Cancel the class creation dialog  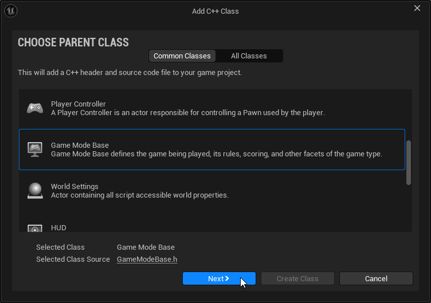[x=376, y=278]
